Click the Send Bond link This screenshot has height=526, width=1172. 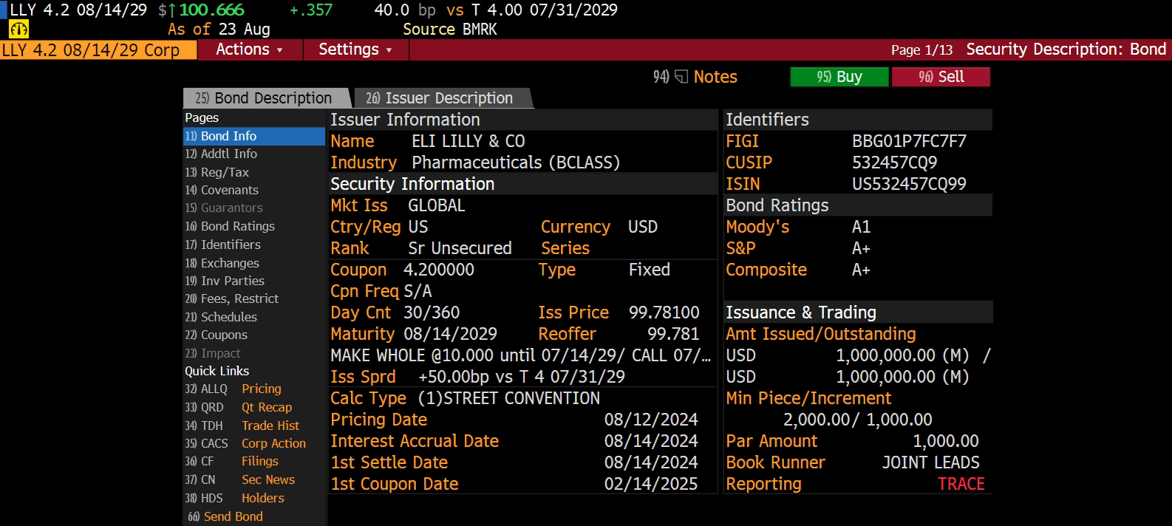click(225, 516)
